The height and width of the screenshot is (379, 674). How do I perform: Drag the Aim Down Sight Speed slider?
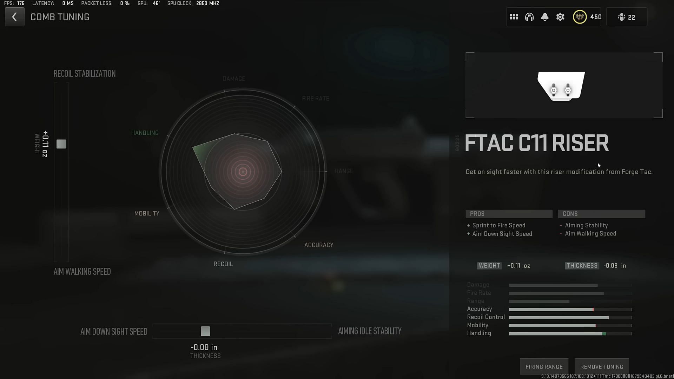205,331
